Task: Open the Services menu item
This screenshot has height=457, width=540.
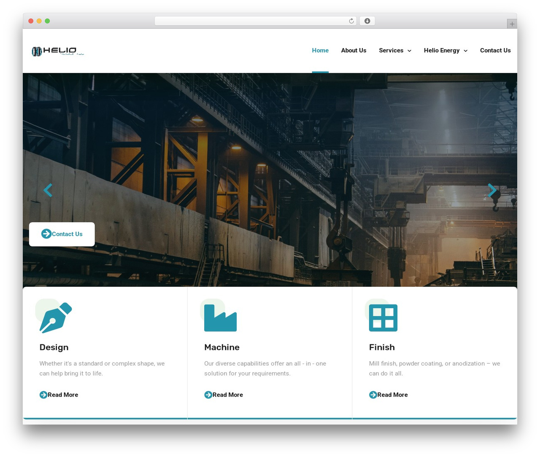Action: 391,50
